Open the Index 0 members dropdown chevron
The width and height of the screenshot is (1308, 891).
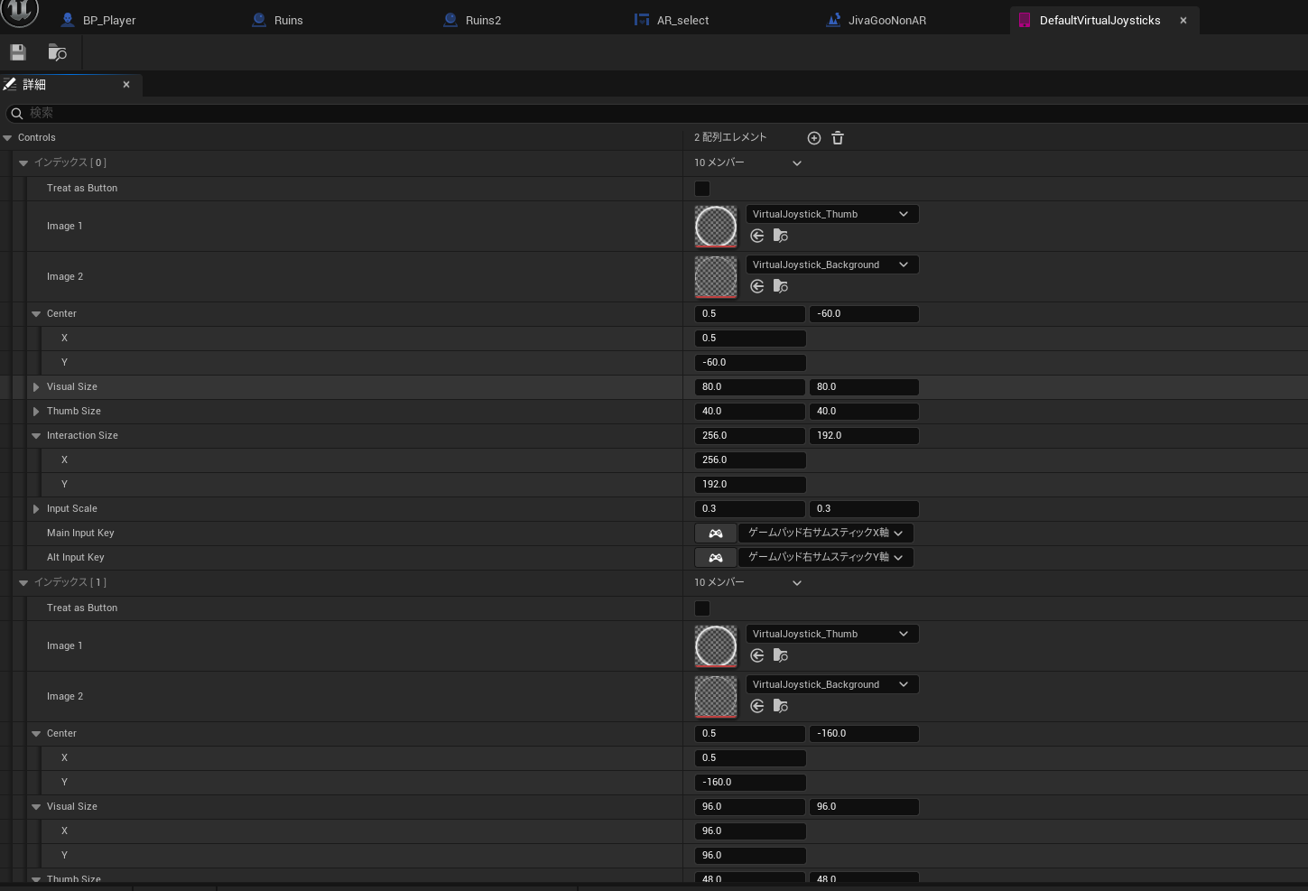coord(796,163)
